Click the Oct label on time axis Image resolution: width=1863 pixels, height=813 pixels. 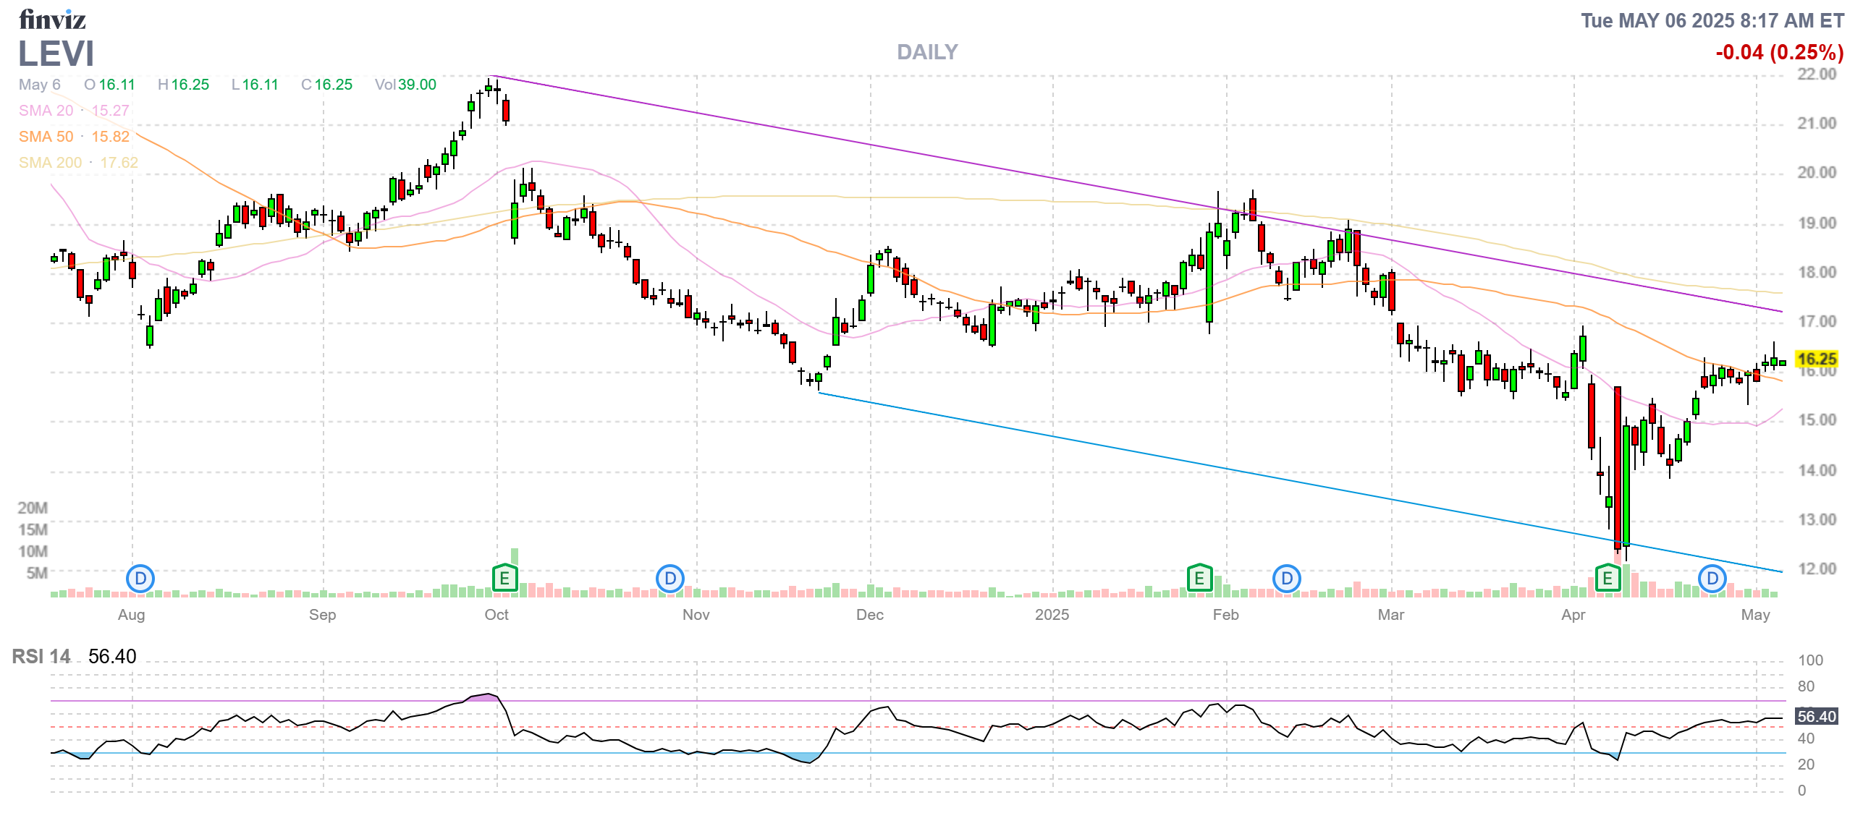497,615
